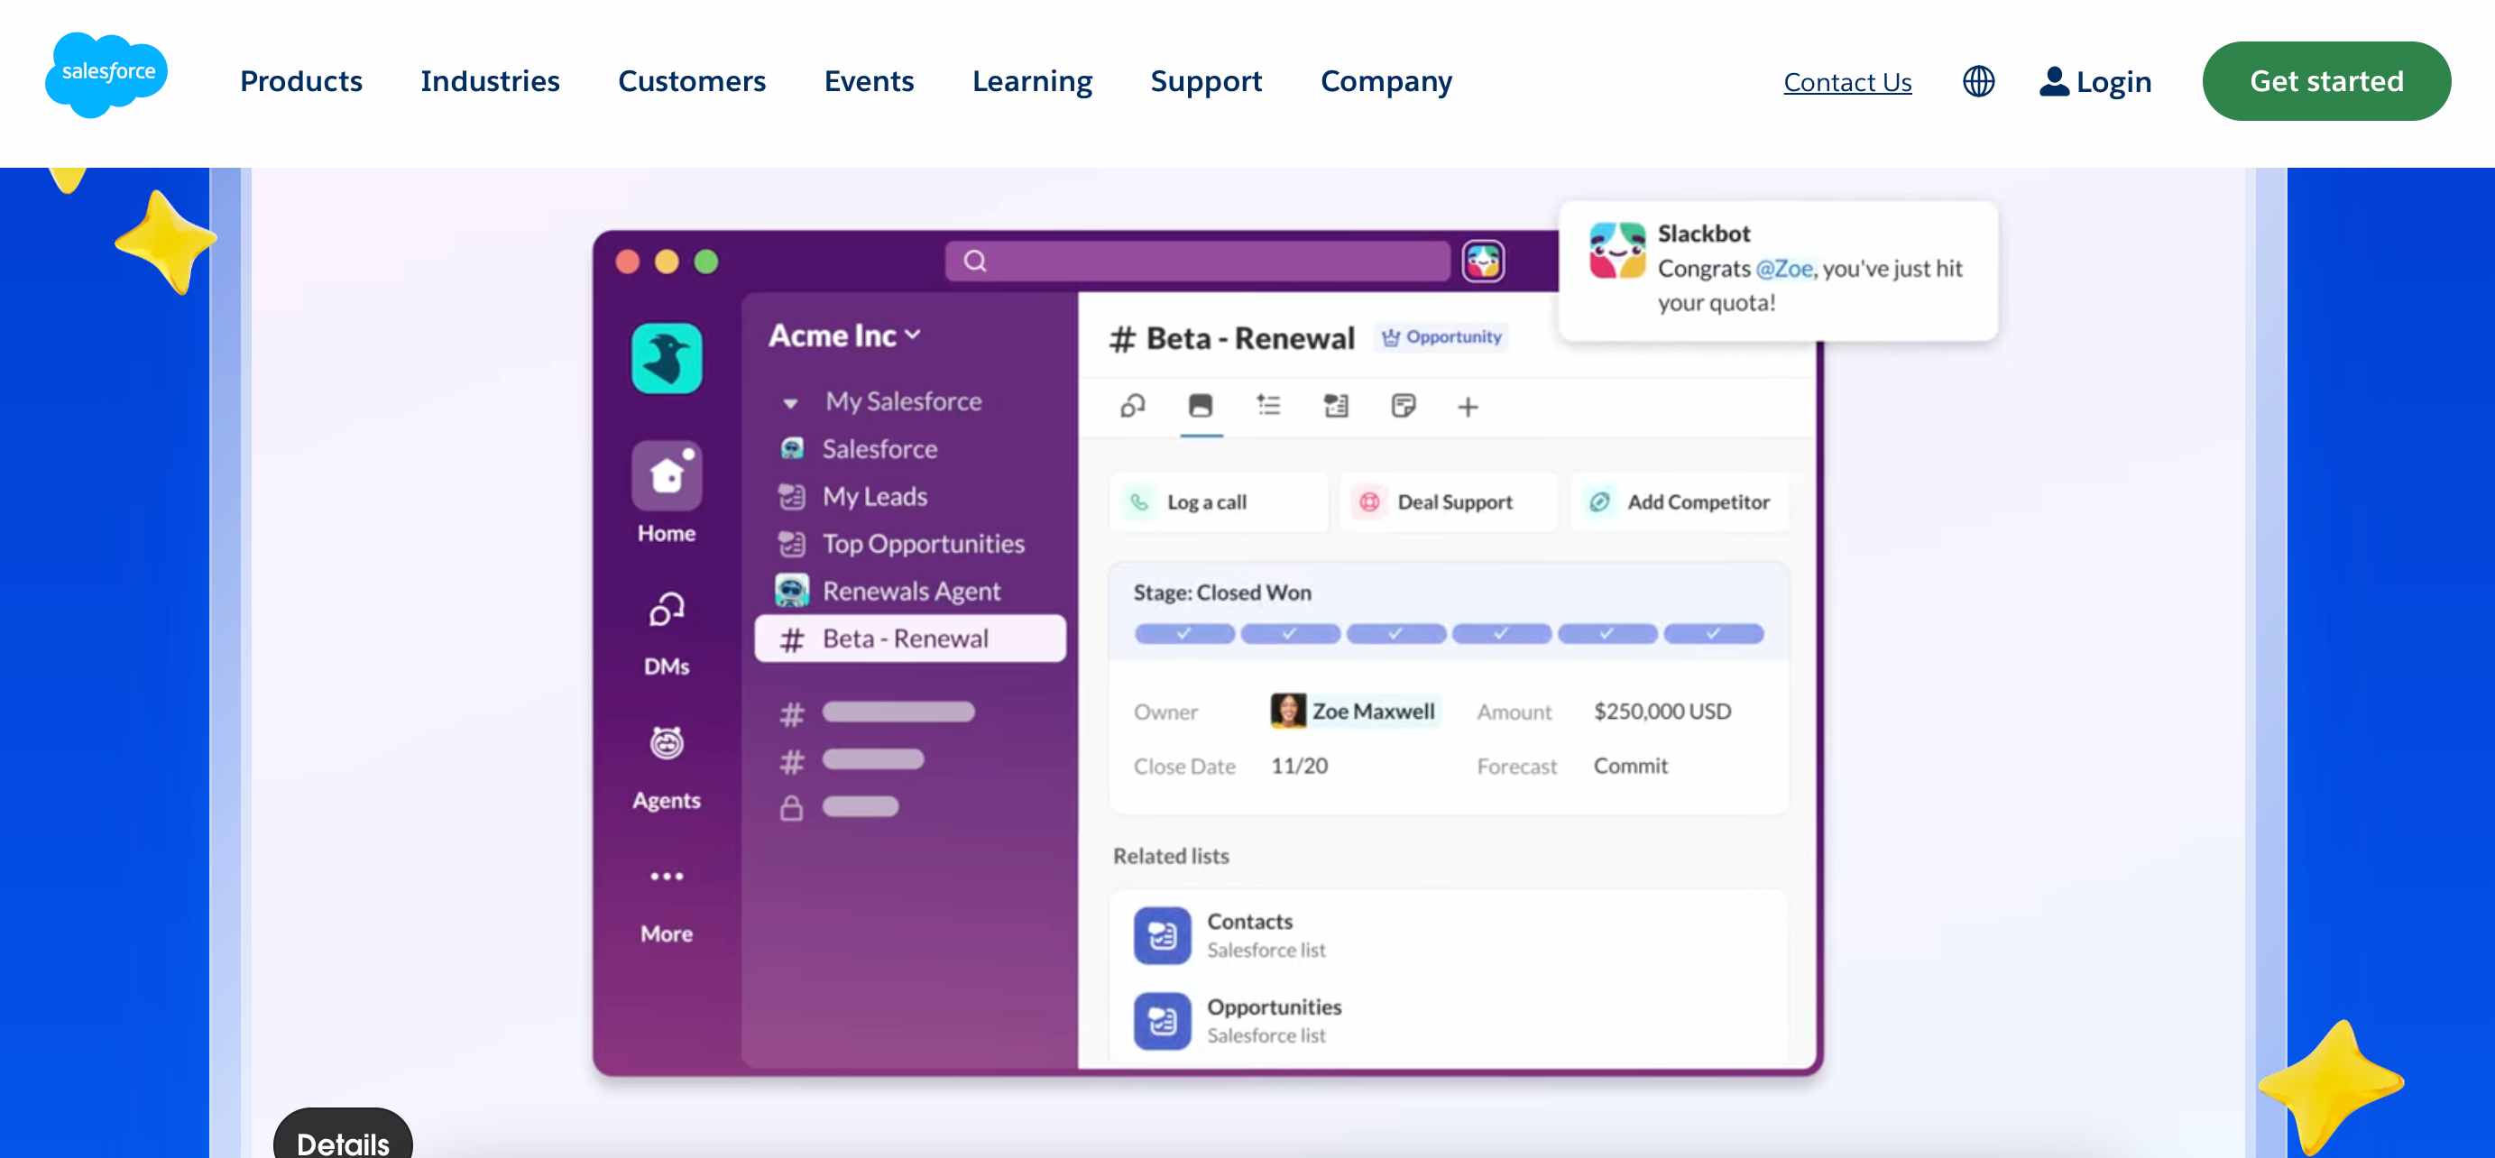The width and height of the screenshot is (2495, 1158).
Task: Open the Events menu
Action: pos(869,81)
